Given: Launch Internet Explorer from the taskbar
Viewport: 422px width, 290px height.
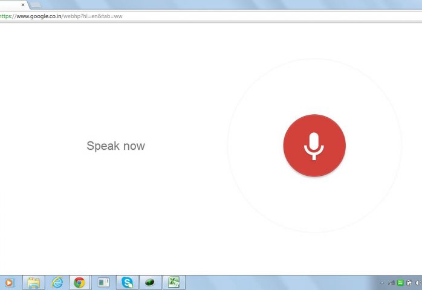Looking at the screenshot, I should (x=57, y=282).
